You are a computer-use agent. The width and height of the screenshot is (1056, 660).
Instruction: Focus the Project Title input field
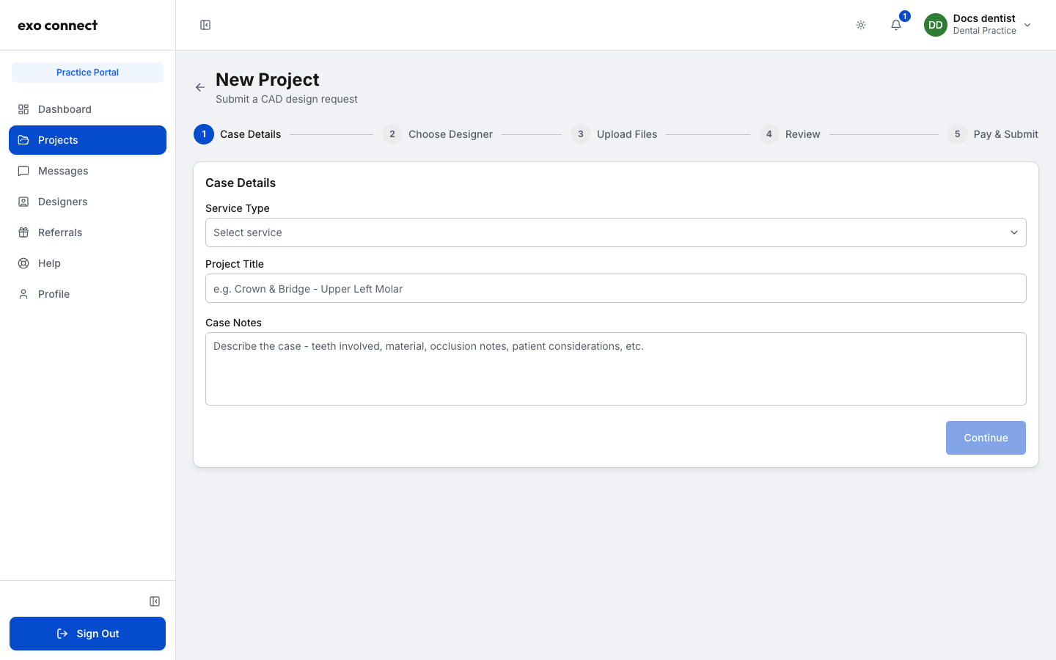click(616, 288)
